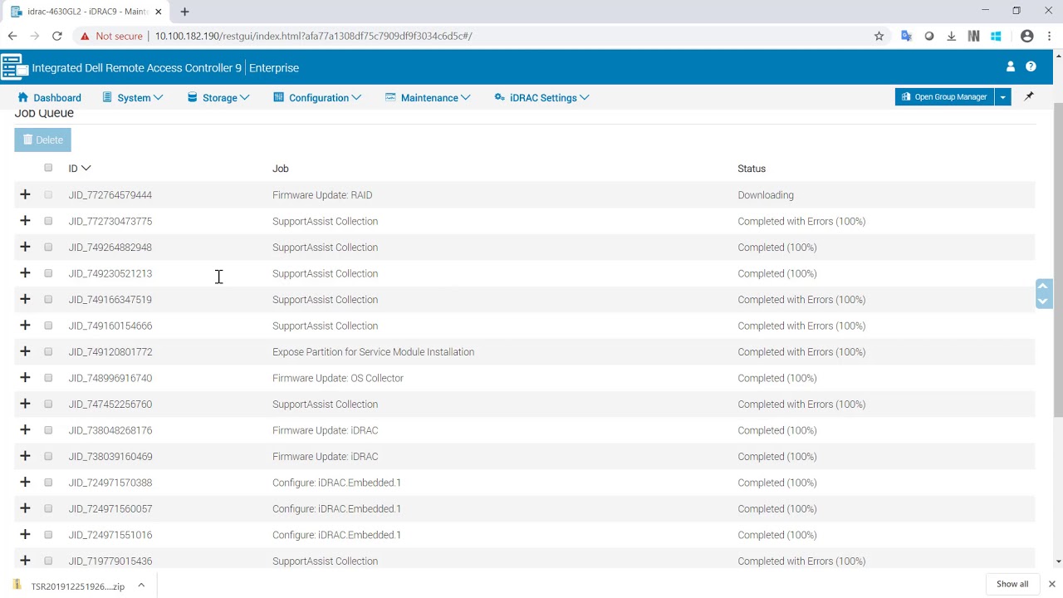The width and height of the screenshot is (1063, 598).
Task: Sort by ID column header
Action: click(80, 169)
